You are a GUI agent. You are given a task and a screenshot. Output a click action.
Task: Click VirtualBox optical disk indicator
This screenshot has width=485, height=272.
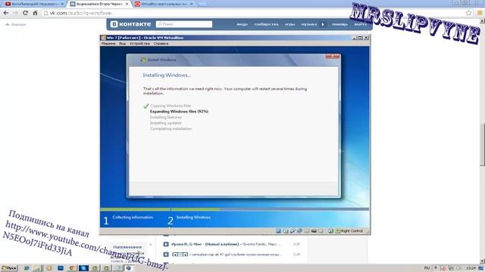(286, 231)
